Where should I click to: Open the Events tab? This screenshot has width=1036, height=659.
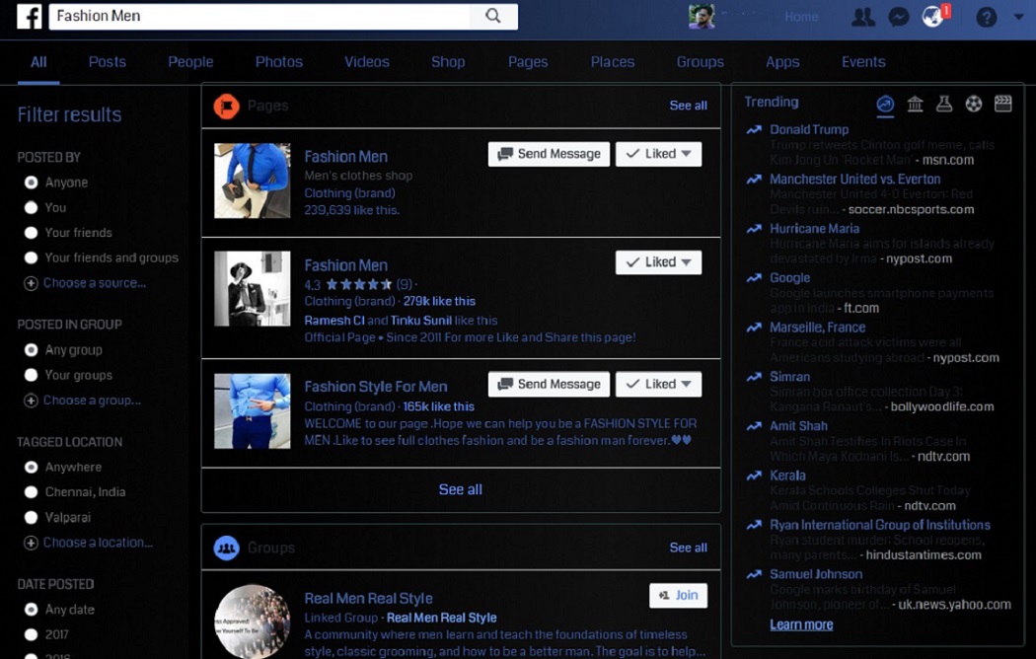coord(863,62)
